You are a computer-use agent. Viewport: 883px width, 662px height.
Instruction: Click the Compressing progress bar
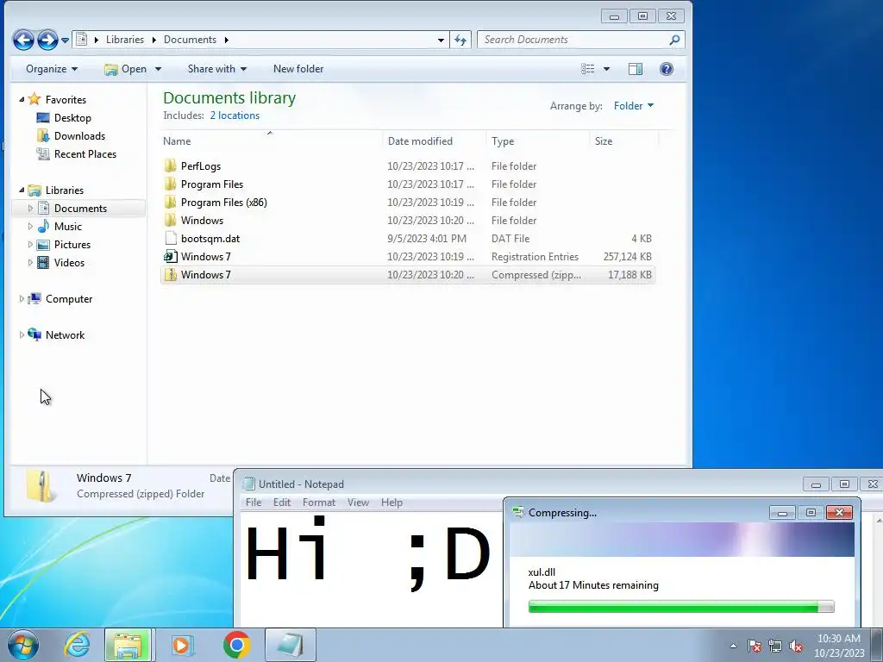[x=681, y=606]
